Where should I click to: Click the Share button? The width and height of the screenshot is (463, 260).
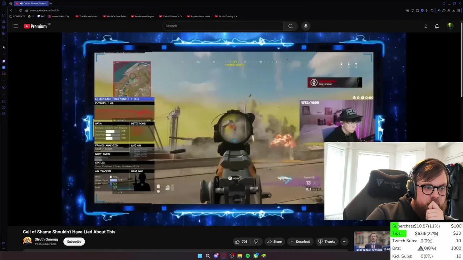[x=274, y=242]
